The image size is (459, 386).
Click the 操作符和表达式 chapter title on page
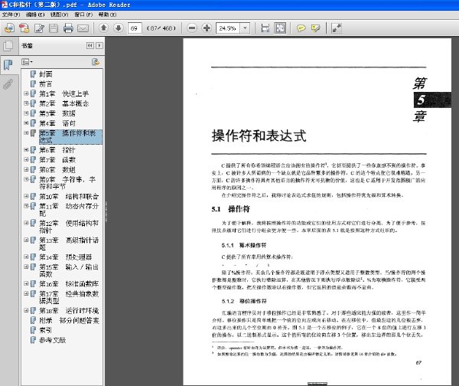(259, 136)
